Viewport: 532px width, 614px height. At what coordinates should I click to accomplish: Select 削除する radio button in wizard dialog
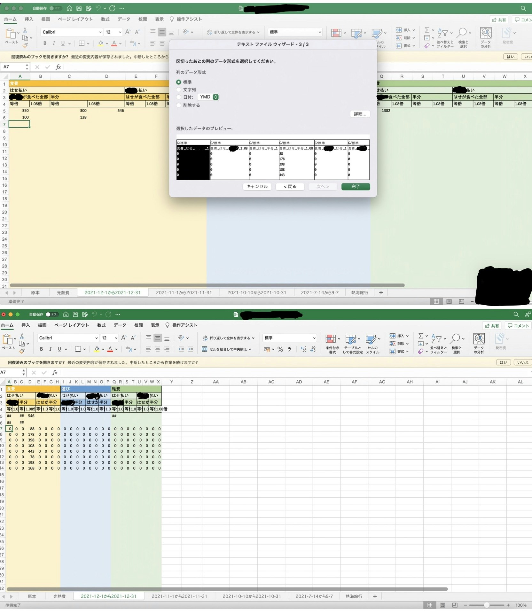[x=179, y=105]
